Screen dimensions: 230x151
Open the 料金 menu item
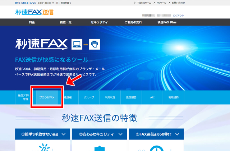[x=32, y=22]
